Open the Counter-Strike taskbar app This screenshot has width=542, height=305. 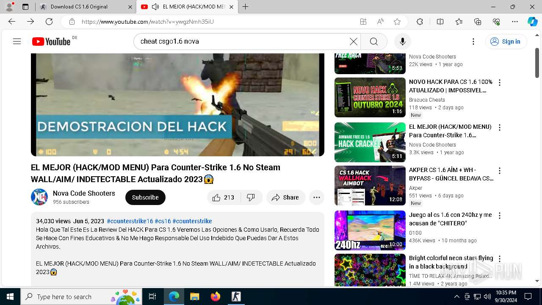click(x=236, y=297)
